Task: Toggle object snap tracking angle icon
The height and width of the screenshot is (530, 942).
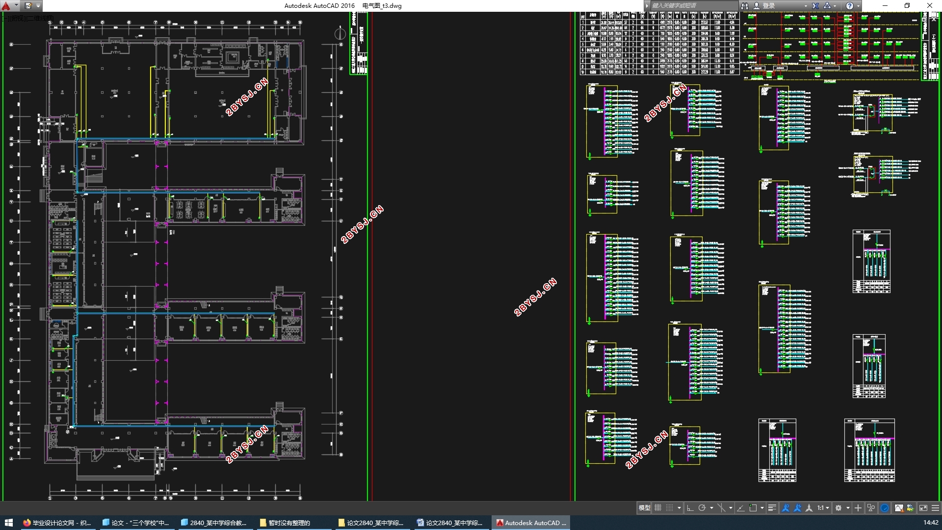Action: [741, 508]
